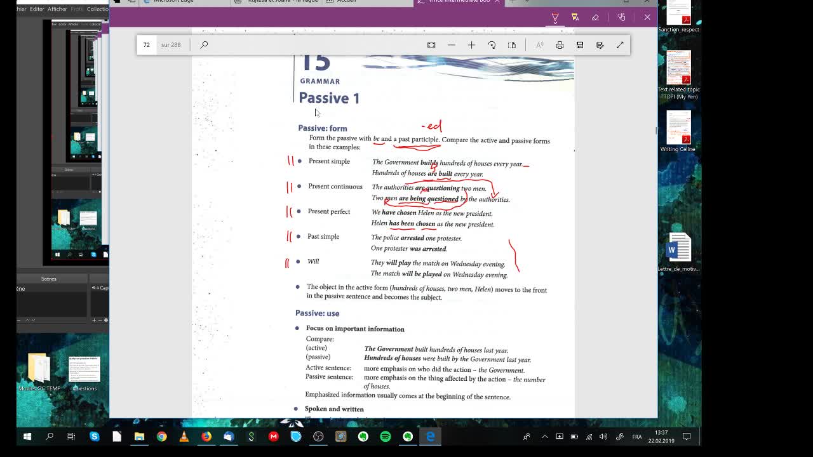Click the page number field showing 72

pos(147,45)
